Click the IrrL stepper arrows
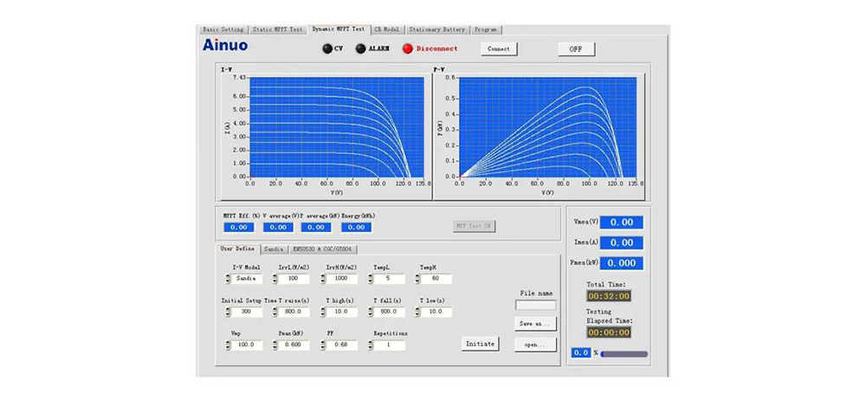Viewport: 866px width, 400px height. (275, 279)
